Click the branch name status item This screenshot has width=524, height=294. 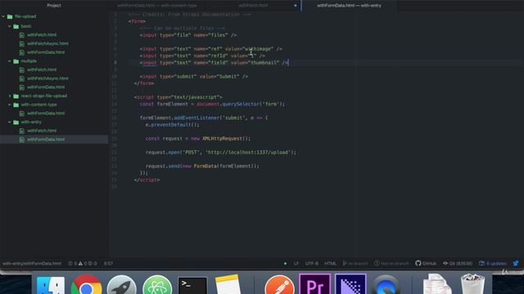tap(355, 263)
